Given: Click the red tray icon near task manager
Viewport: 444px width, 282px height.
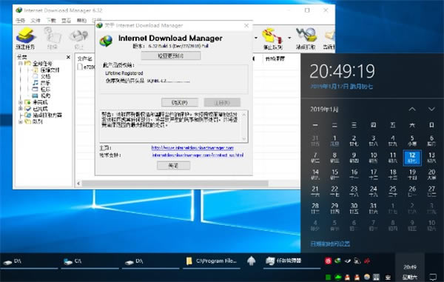Looking at the screenshot, I should click(328, 261).
